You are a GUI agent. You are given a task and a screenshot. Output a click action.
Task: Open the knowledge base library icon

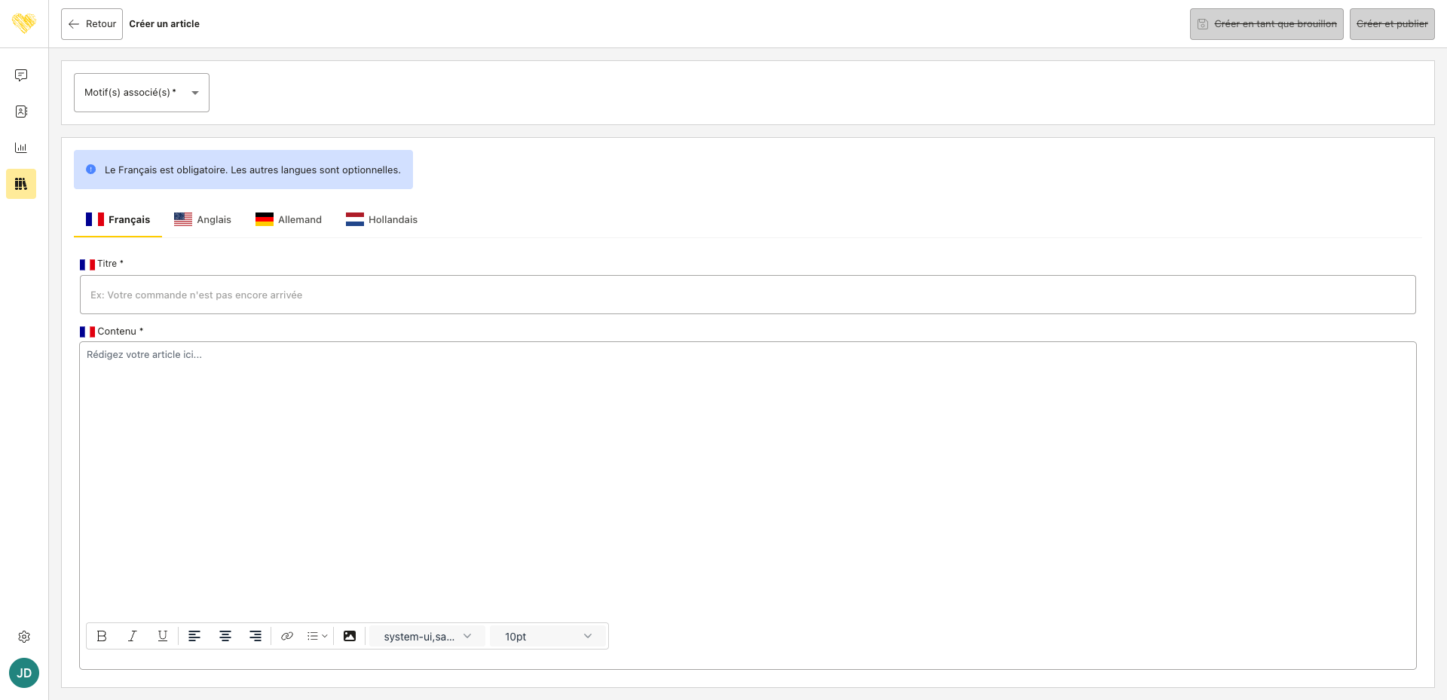point(21,184)
